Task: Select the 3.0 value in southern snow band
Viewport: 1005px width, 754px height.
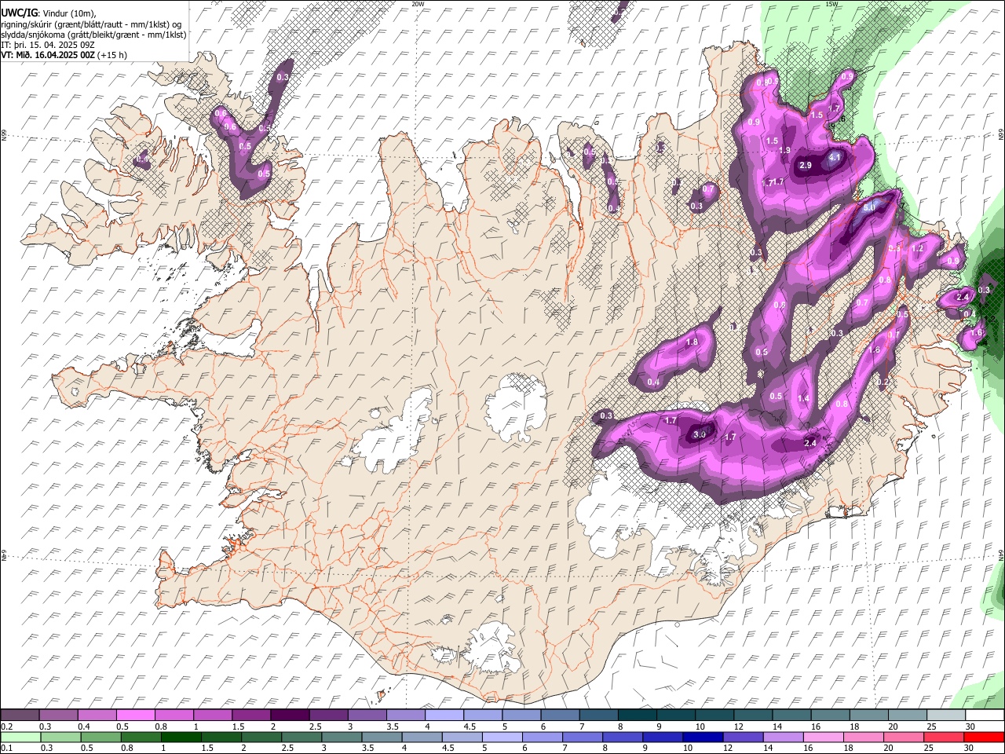Action: pos(699,434)
